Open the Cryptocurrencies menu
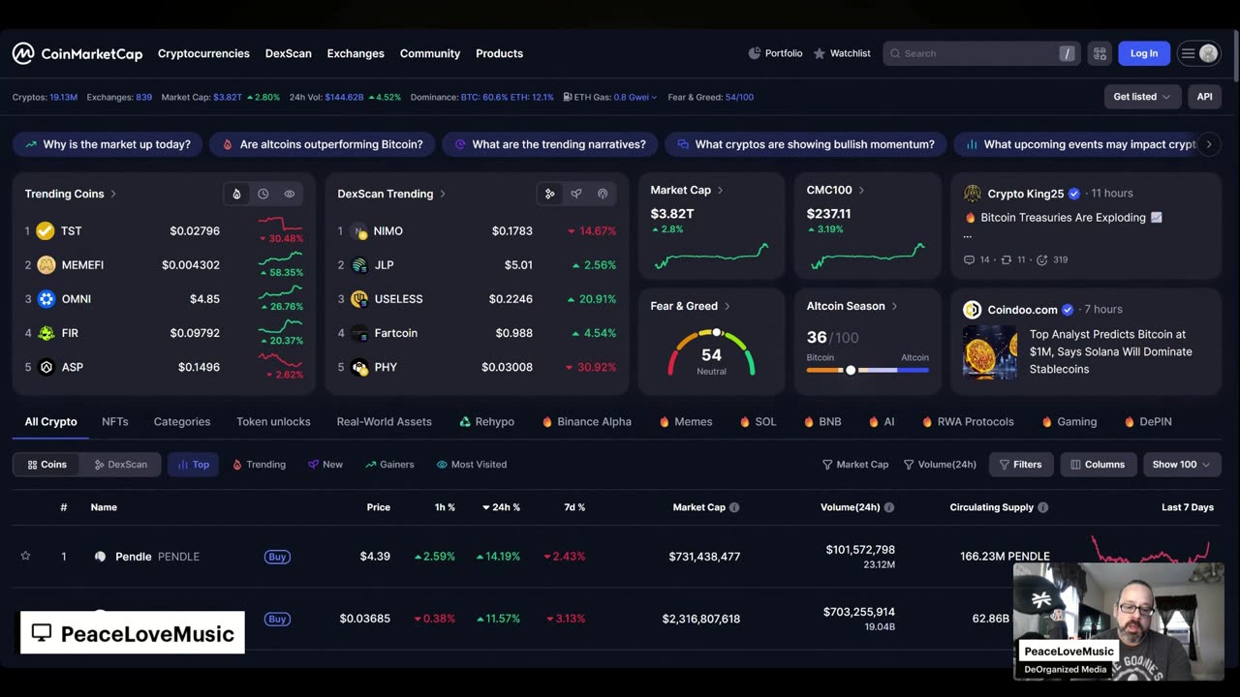1240x697 pixels. coord(203,53)
